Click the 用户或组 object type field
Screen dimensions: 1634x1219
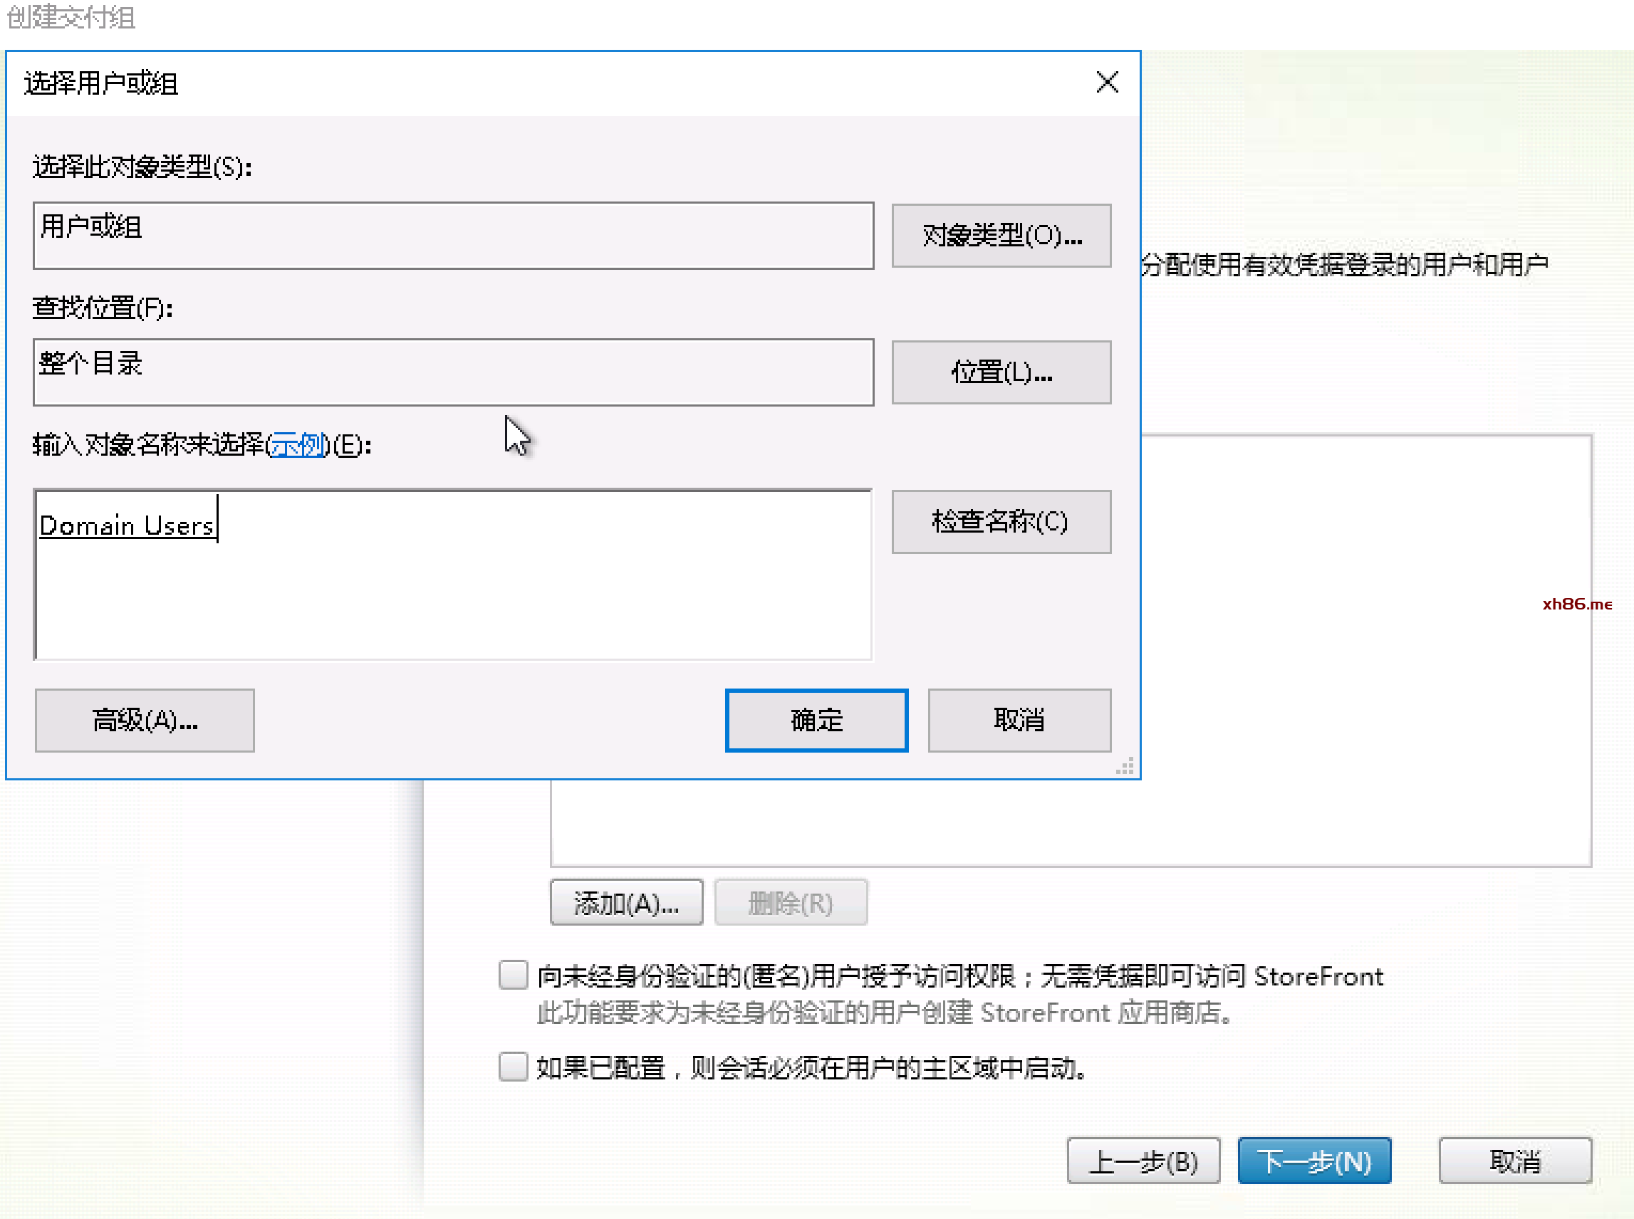pyautogui.click(x=452, y=236)
